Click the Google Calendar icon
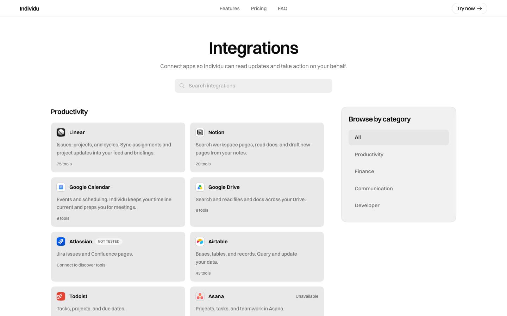 (x=61, y=187)
